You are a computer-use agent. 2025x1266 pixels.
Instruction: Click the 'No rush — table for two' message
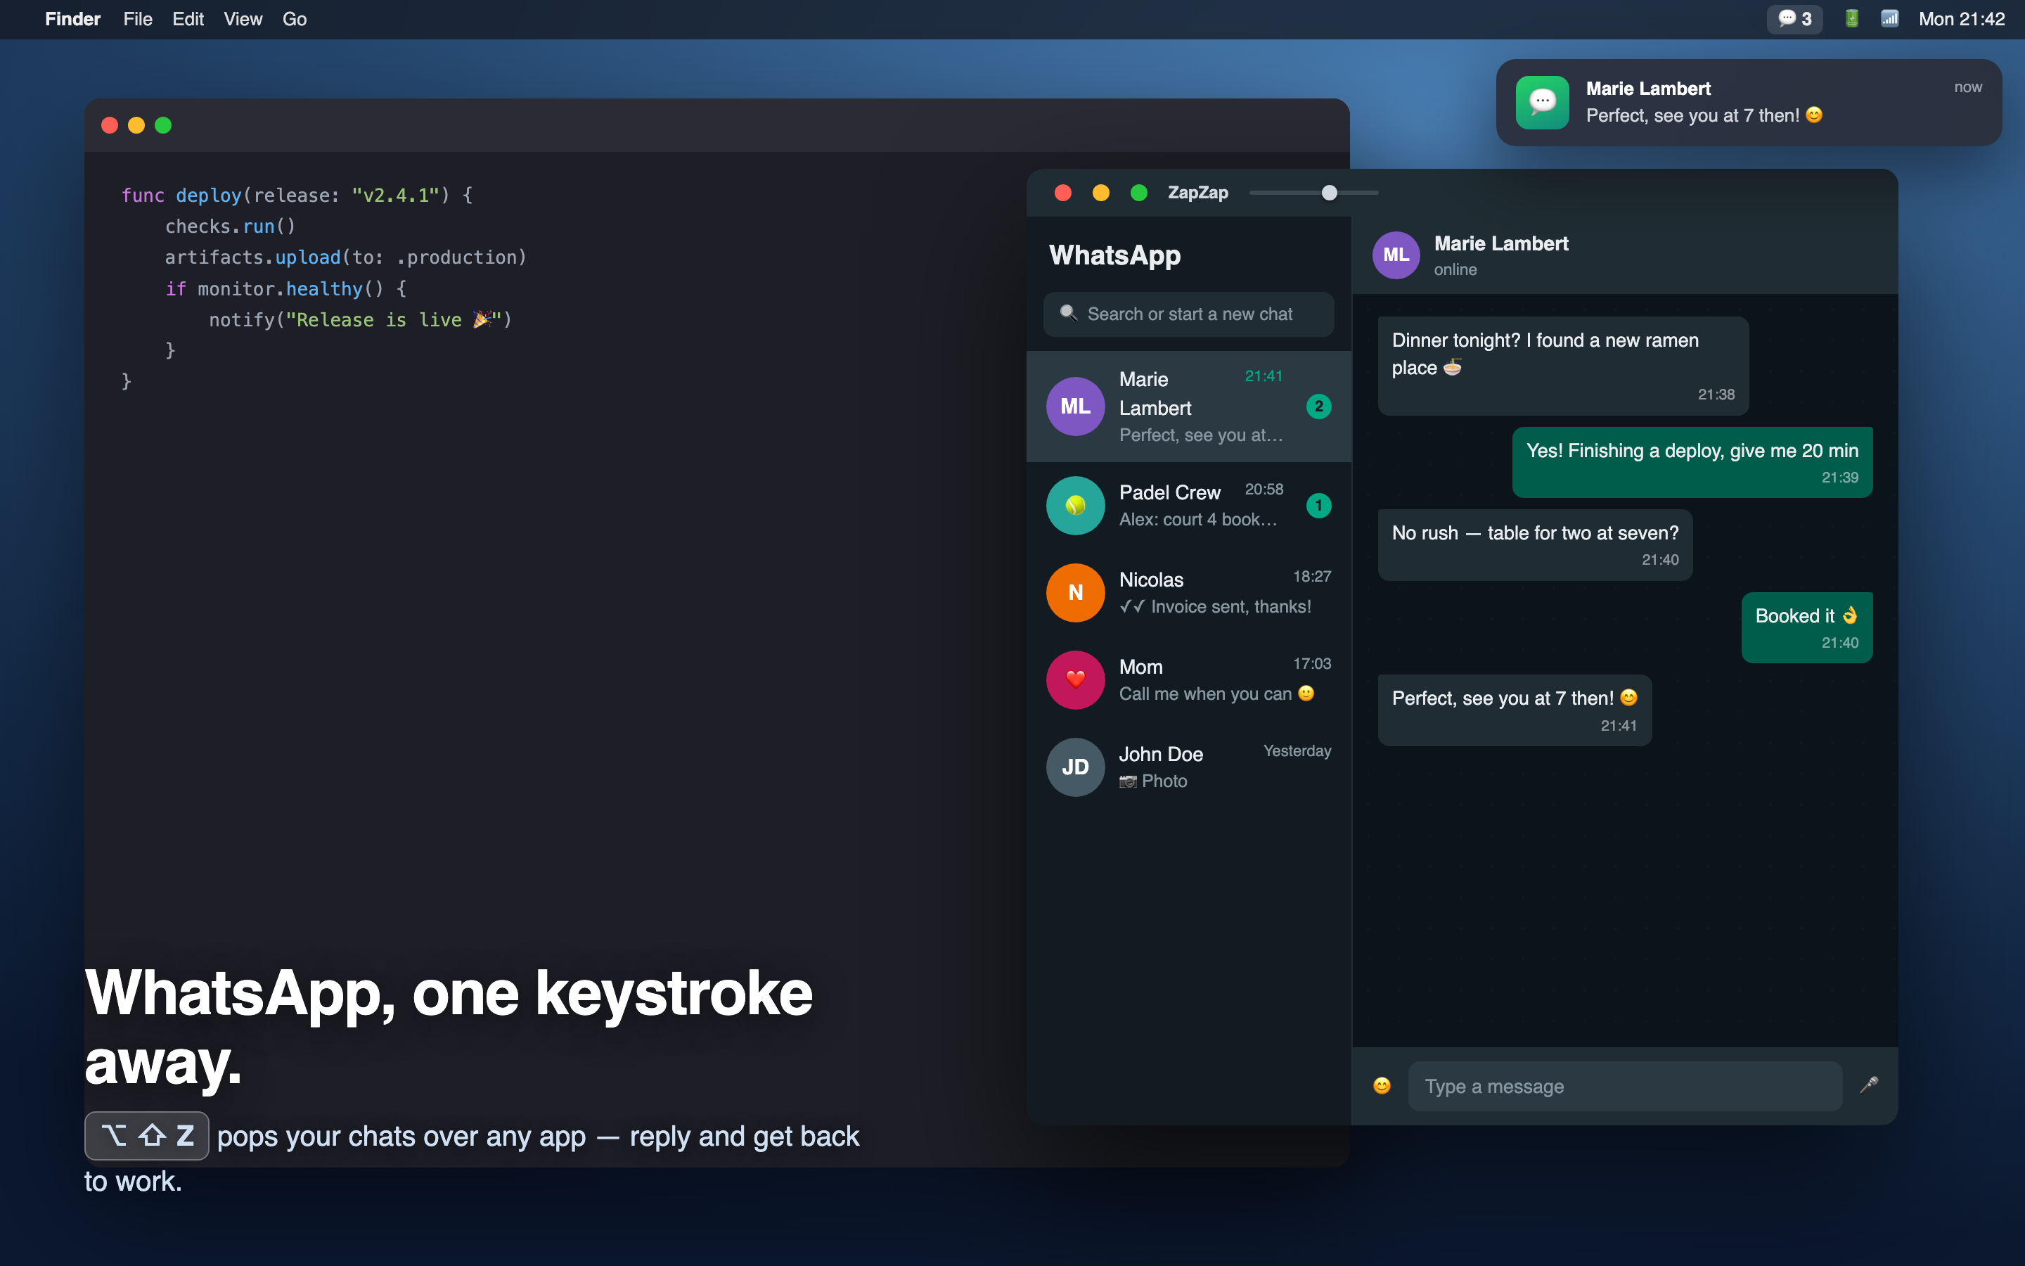coord(1535,545)
